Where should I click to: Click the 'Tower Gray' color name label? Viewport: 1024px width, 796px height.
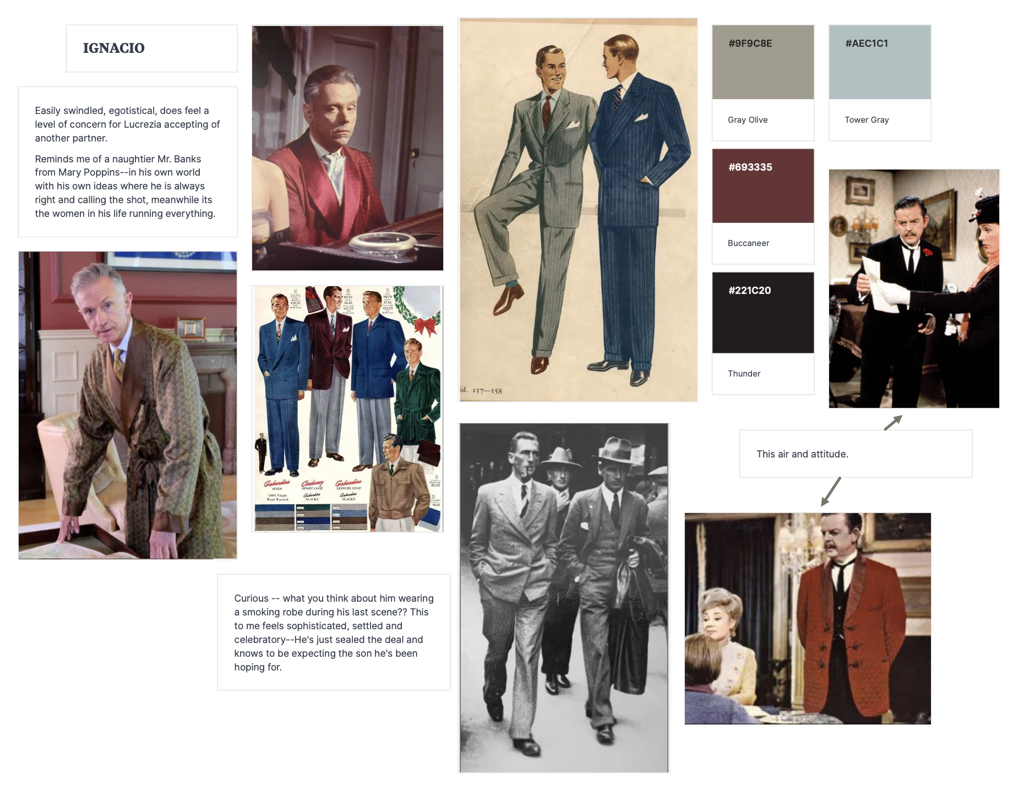coord(867,120)
